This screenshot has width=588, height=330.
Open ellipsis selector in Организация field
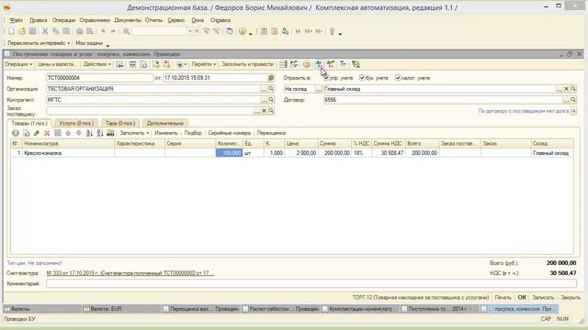pyautogui.click(x=264, y=89)
